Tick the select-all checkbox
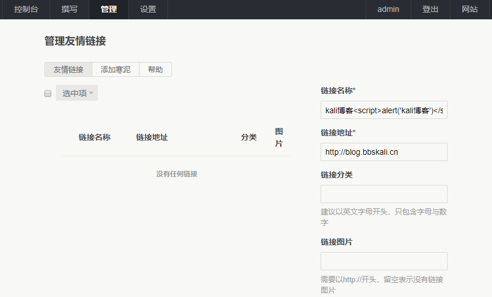This screenshot has width=492, height=297. tap(48, 93)
